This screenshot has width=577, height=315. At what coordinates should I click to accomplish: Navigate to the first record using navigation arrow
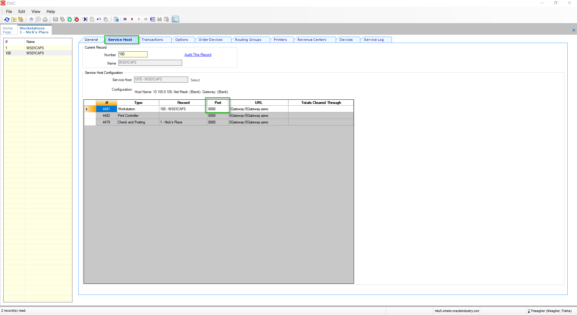125,19
